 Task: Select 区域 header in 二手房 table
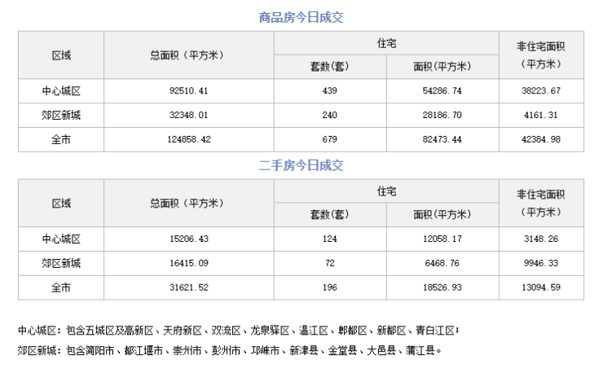[x=61, y=204]
